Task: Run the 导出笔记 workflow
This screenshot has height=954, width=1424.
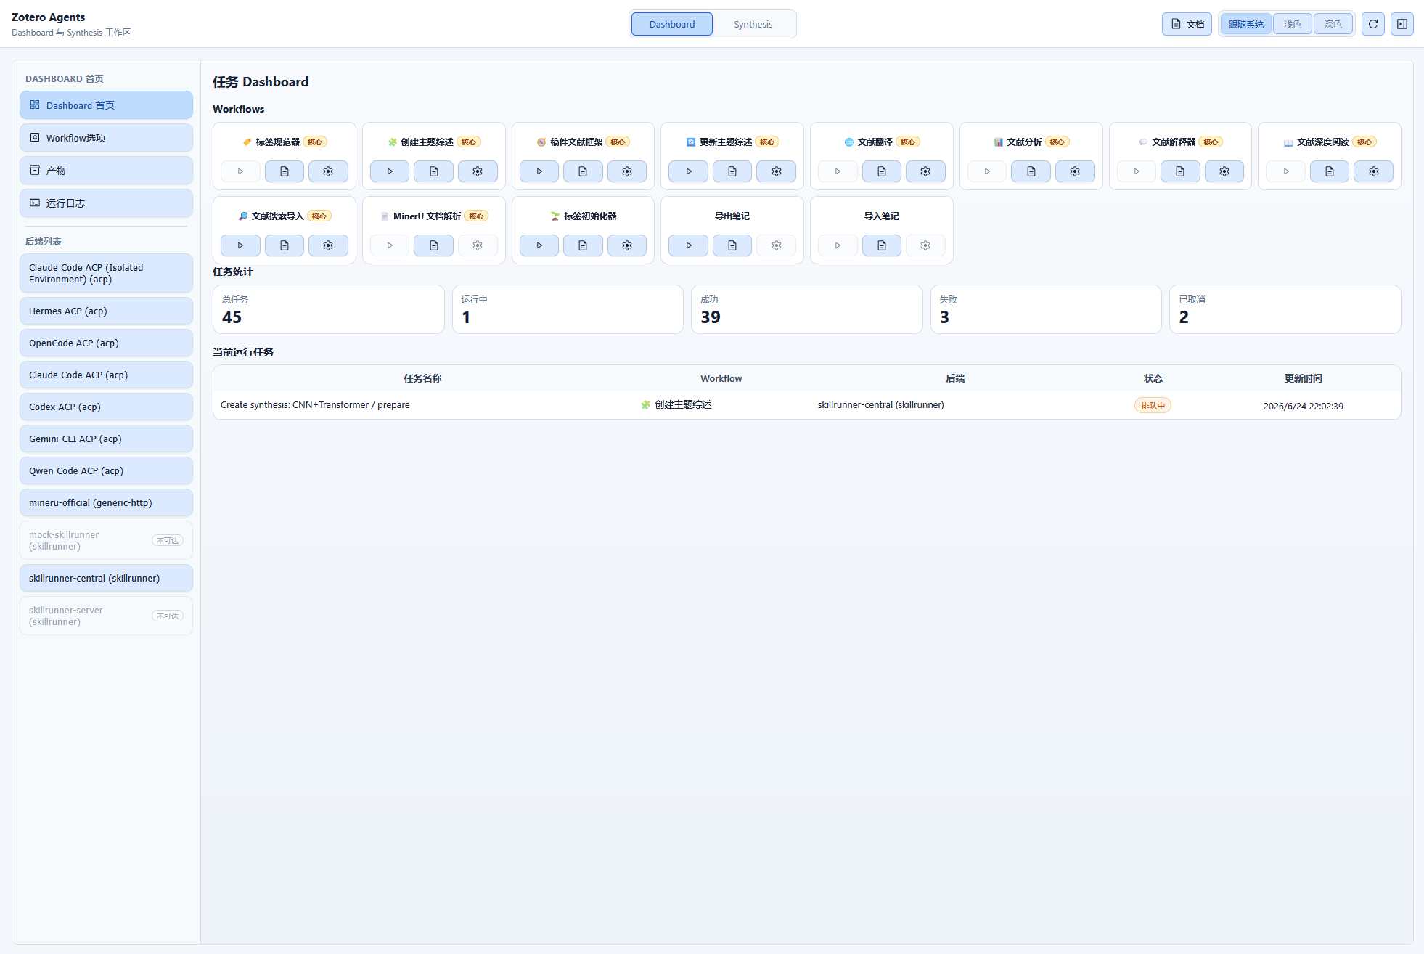Action: coord(689,245)
